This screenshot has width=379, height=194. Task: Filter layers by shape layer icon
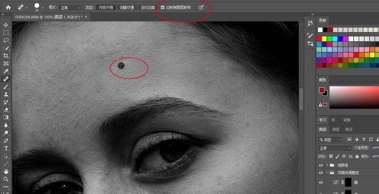tap(371, 139)
